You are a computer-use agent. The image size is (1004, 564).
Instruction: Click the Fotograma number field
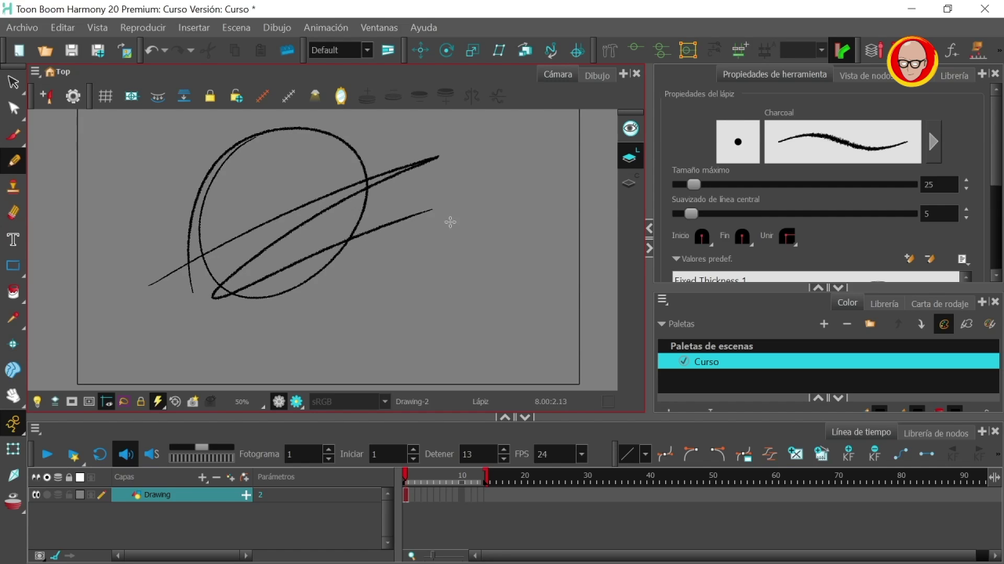304,454
